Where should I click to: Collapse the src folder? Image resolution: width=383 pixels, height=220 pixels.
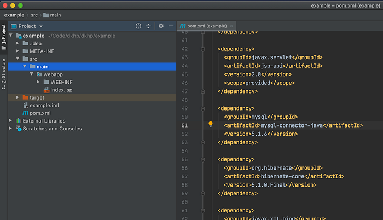pyautogui.click(x=18, y=59)
